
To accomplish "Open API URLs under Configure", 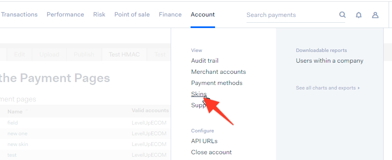I will click(x=204, y=141).
